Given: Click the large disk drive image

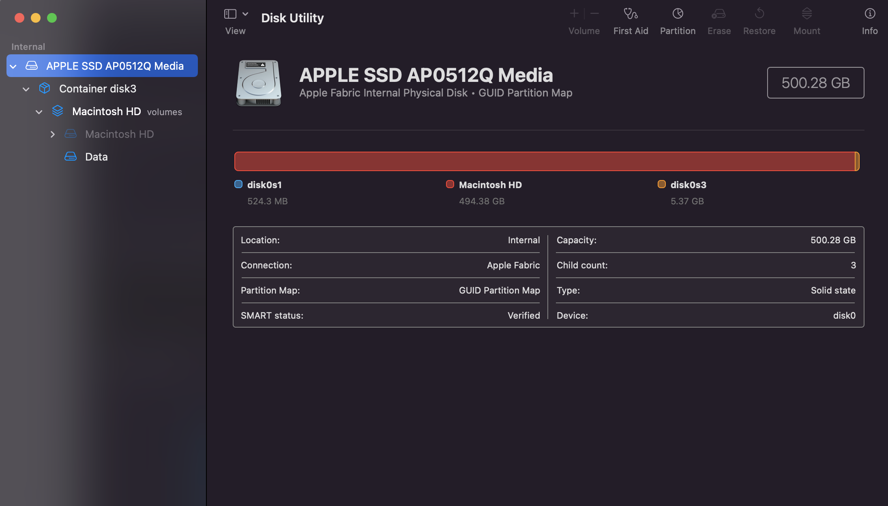Looking at the screenshot, I should click(x=258, y=83).
